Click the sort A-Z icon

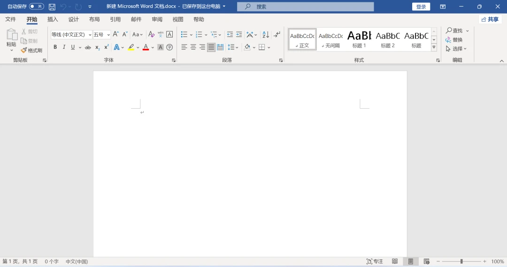266,34
